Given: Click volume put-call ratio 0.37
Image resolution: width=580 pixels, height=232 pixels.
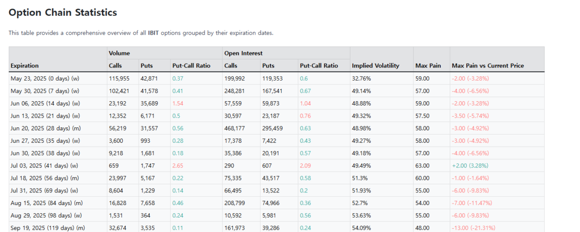Looking at the screenshot, I should click(178, 78).
